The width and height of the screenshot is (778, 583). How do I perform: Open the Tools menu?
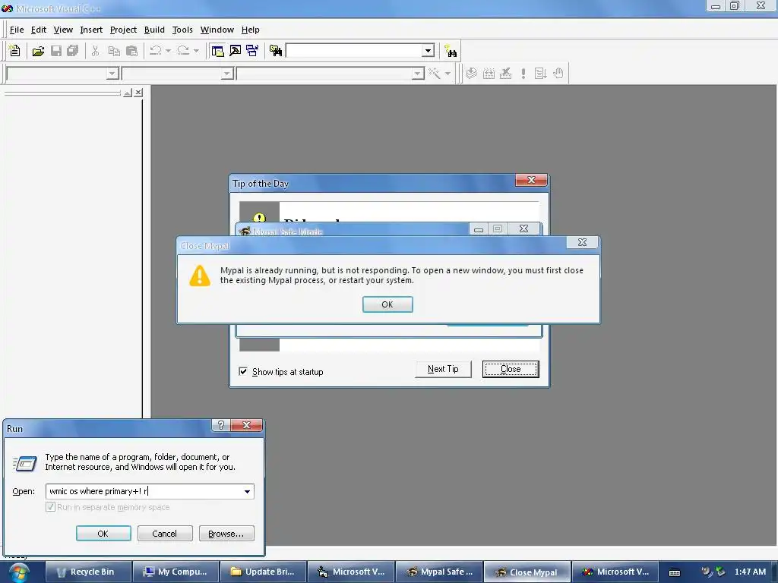tap(182, 30)
